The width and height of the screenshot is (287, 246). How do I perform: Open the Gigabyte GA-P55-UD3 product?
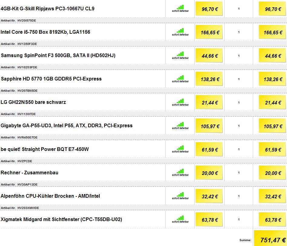coord(67,125)
